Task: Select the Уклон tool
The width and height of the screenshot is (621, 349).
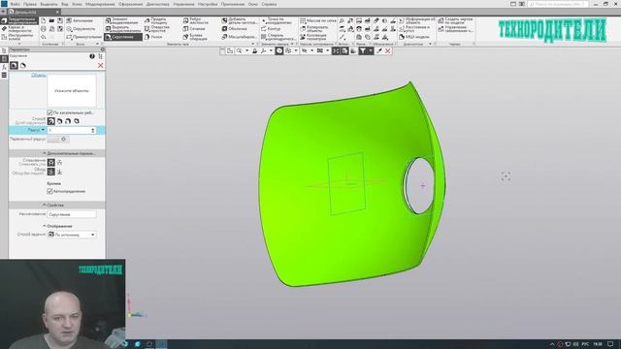Action: (x=153, y=37)
